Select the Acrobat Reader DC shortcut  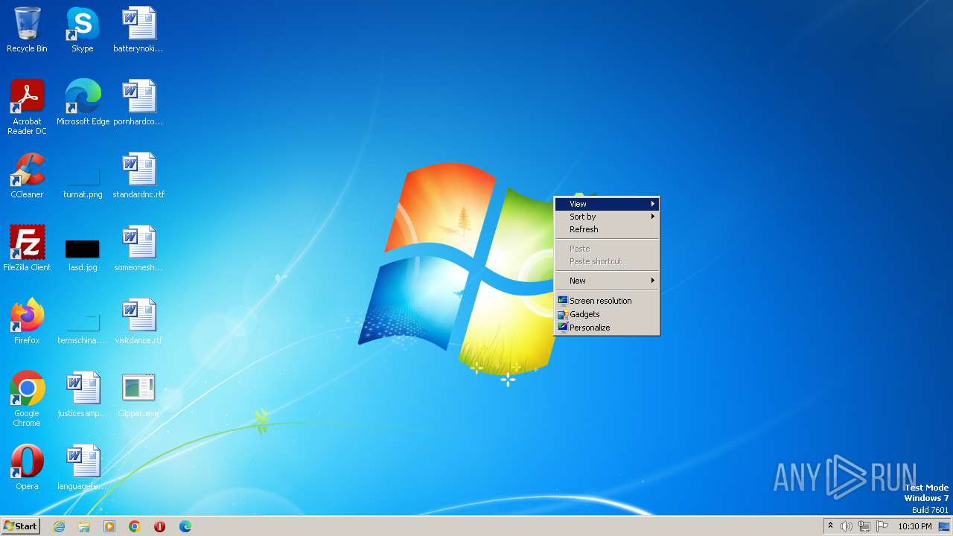[27, 106]
